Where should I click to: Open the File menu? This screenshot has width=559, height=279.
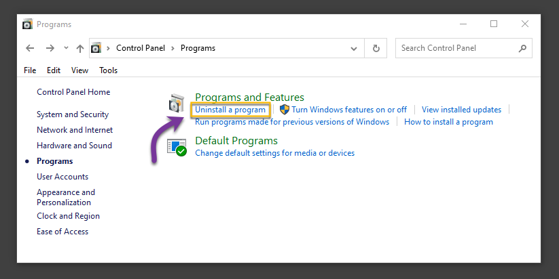pos(30,70)
